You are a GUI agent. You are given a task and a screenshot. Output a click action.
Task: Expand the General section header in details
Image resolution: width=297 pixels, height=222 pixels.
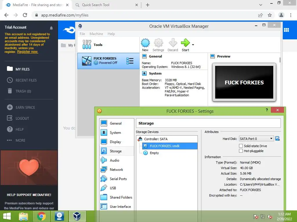155,56
